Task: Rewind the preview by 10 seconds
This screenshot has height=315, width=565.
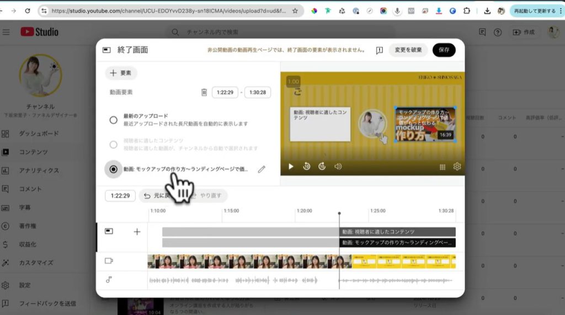Action: pyautogui.click(x=307, y=166)
